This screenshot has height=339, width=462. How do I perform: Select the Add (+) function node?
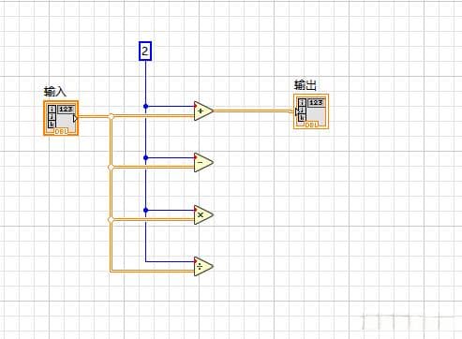point(203,111)
